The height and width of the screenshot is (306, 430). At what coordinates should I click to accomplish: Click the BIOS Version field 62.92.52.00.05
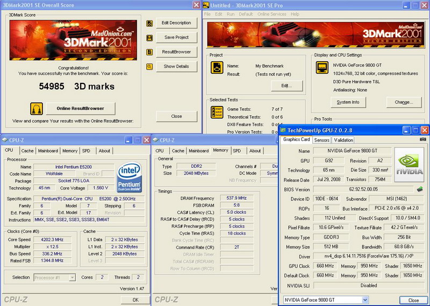(363, 189)
